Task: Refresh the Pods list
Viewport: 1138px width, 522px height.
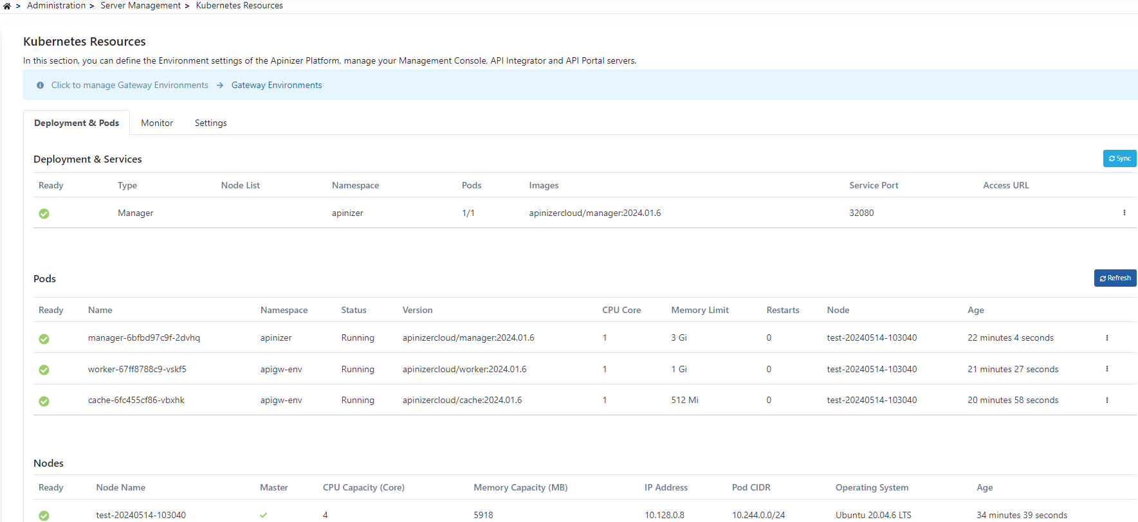Action: (x=1115, y=278)
